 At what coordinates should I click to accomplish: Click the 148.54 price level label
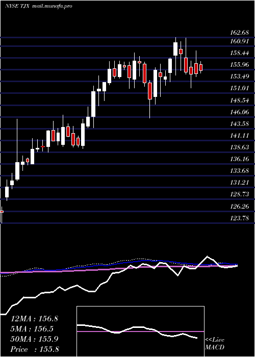[239, 100]
